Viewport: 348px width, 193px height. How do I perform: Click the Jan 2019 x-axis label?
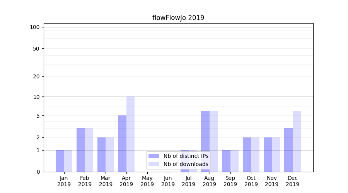[64, 181]
